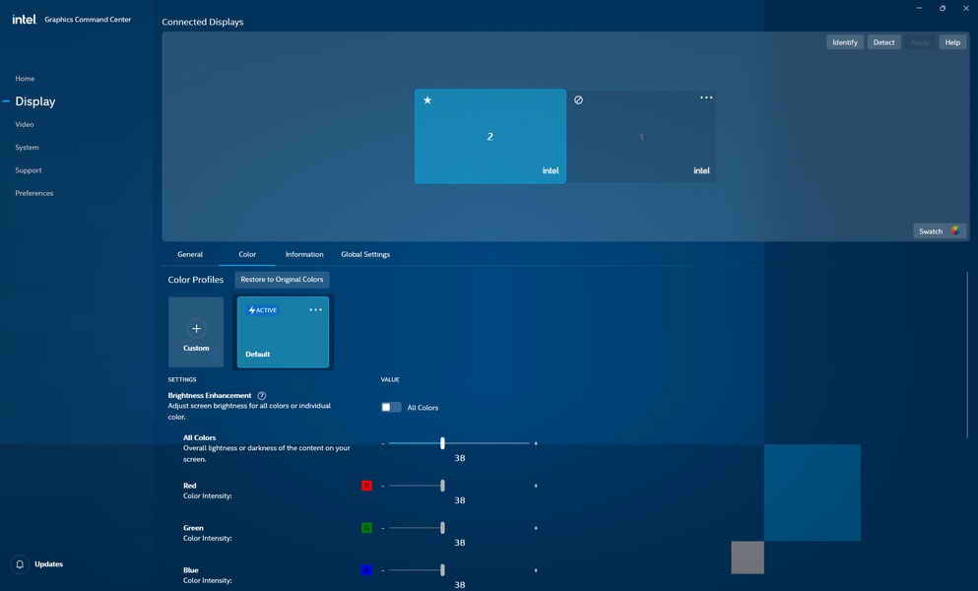The height and width of the screenshot is (591, 978).
Task: Click the Color Profiles label
Action: pos(196,280)
